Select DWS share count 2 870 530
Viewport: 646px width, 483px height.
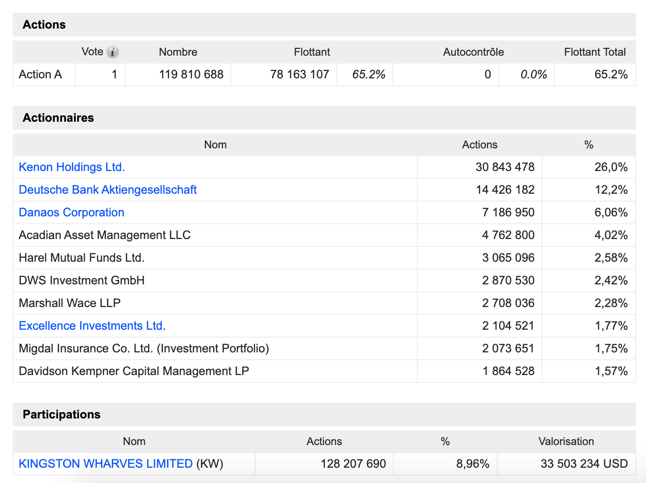pyautogui.click(x=508, y=280)
